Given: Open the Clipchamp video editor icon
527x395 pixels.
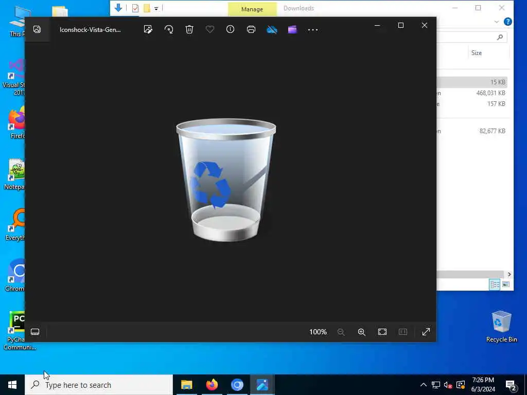Looking at the screenshot, I should tap(292, 29).
